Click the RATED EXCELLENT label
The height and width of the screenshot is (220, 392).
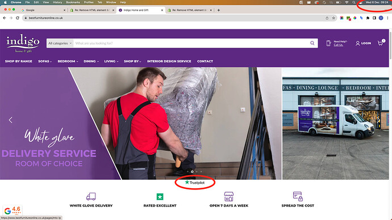[x=160, y=206]
